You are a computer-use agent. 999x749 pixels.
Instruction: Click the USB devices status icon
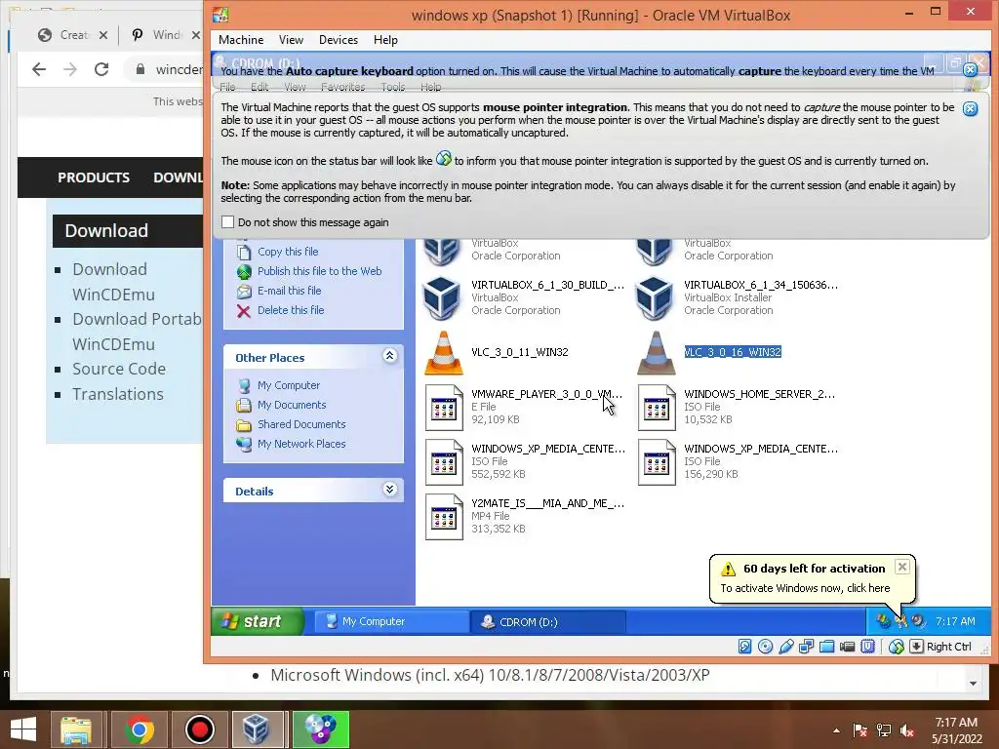785,647
